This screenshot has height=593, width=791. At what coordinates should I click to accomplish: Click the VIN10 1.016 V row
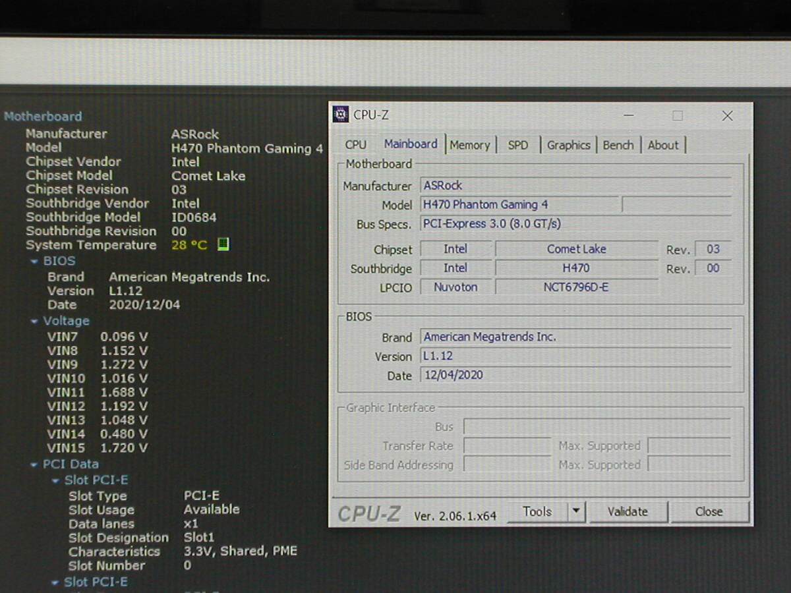point(97,379)
